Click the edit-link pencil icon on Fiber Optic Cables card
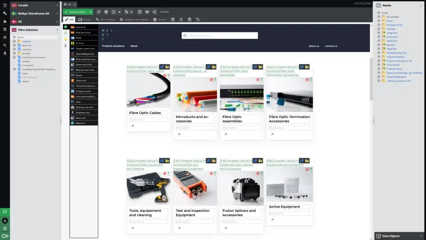The width and height of the screenshot is (426, 240). [x=162, y=67]
